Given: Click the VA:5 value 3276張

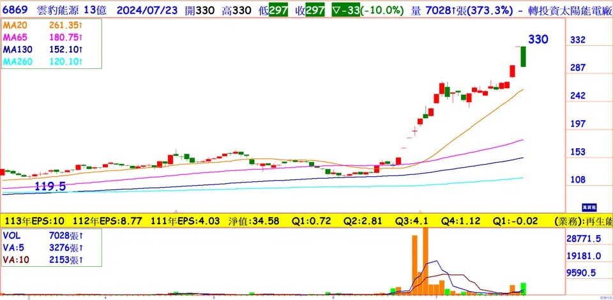Looking at the screenshot, I should tap(66, 248).
